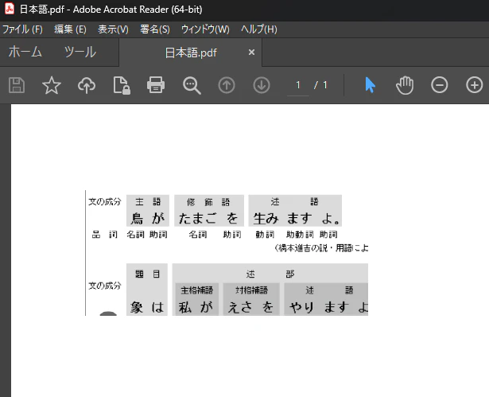489x397 pixels.
Task: Switch to the ツール tab
Action: [80, 52]
